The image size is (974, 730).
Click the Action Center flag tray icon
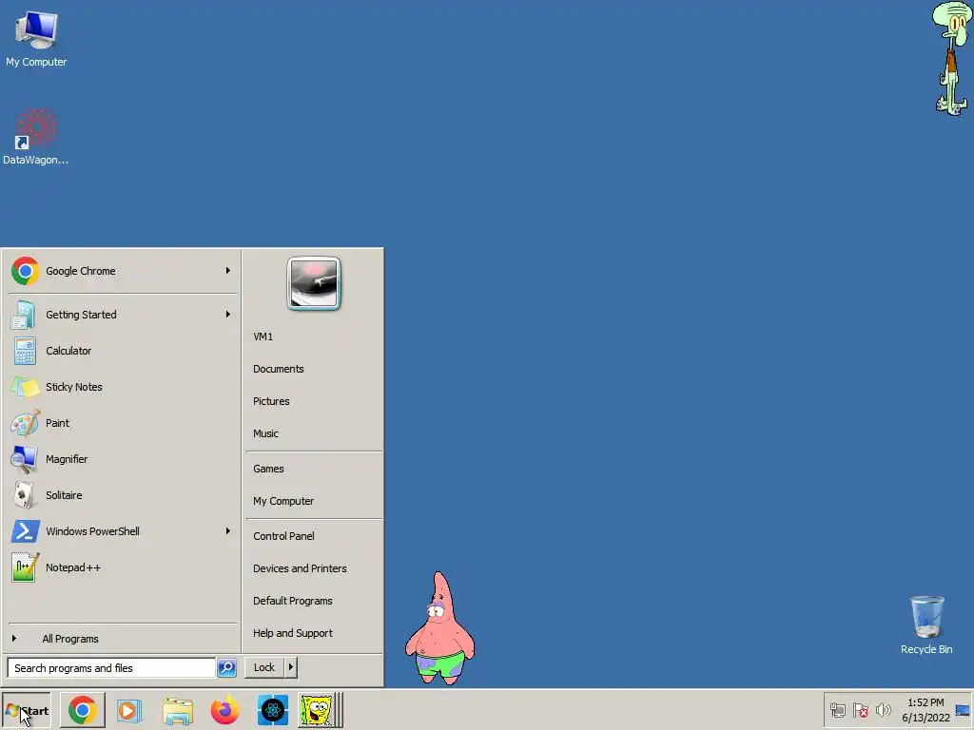(x=860, y=709)
